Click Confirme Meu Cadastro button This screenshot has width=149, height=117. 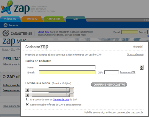109,85
